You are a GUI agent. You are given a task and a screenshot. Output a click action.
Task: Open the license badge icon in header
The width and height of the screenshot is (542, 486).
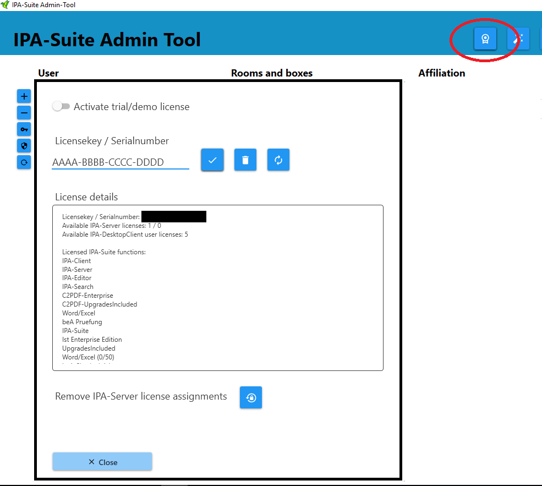coord(485,39)
